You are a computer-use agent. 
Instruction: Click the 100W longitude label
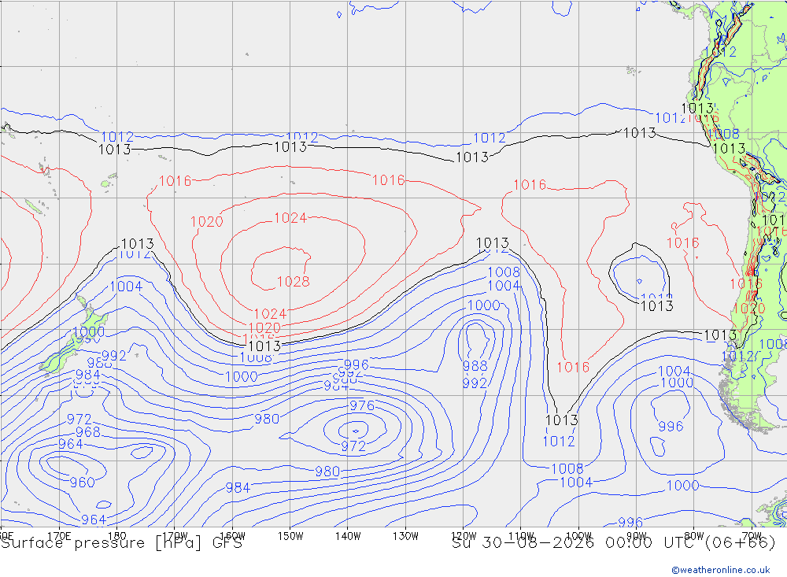578,536
